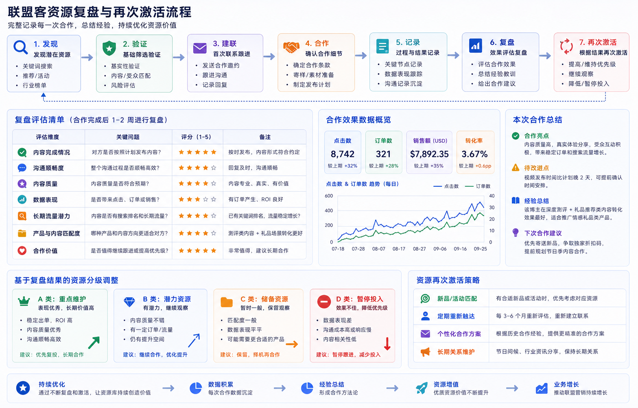The width and height of the screenshot is (638, 408).
Task: Click the 个性化合作方案 strategy label
Action: tap(459, 334)
